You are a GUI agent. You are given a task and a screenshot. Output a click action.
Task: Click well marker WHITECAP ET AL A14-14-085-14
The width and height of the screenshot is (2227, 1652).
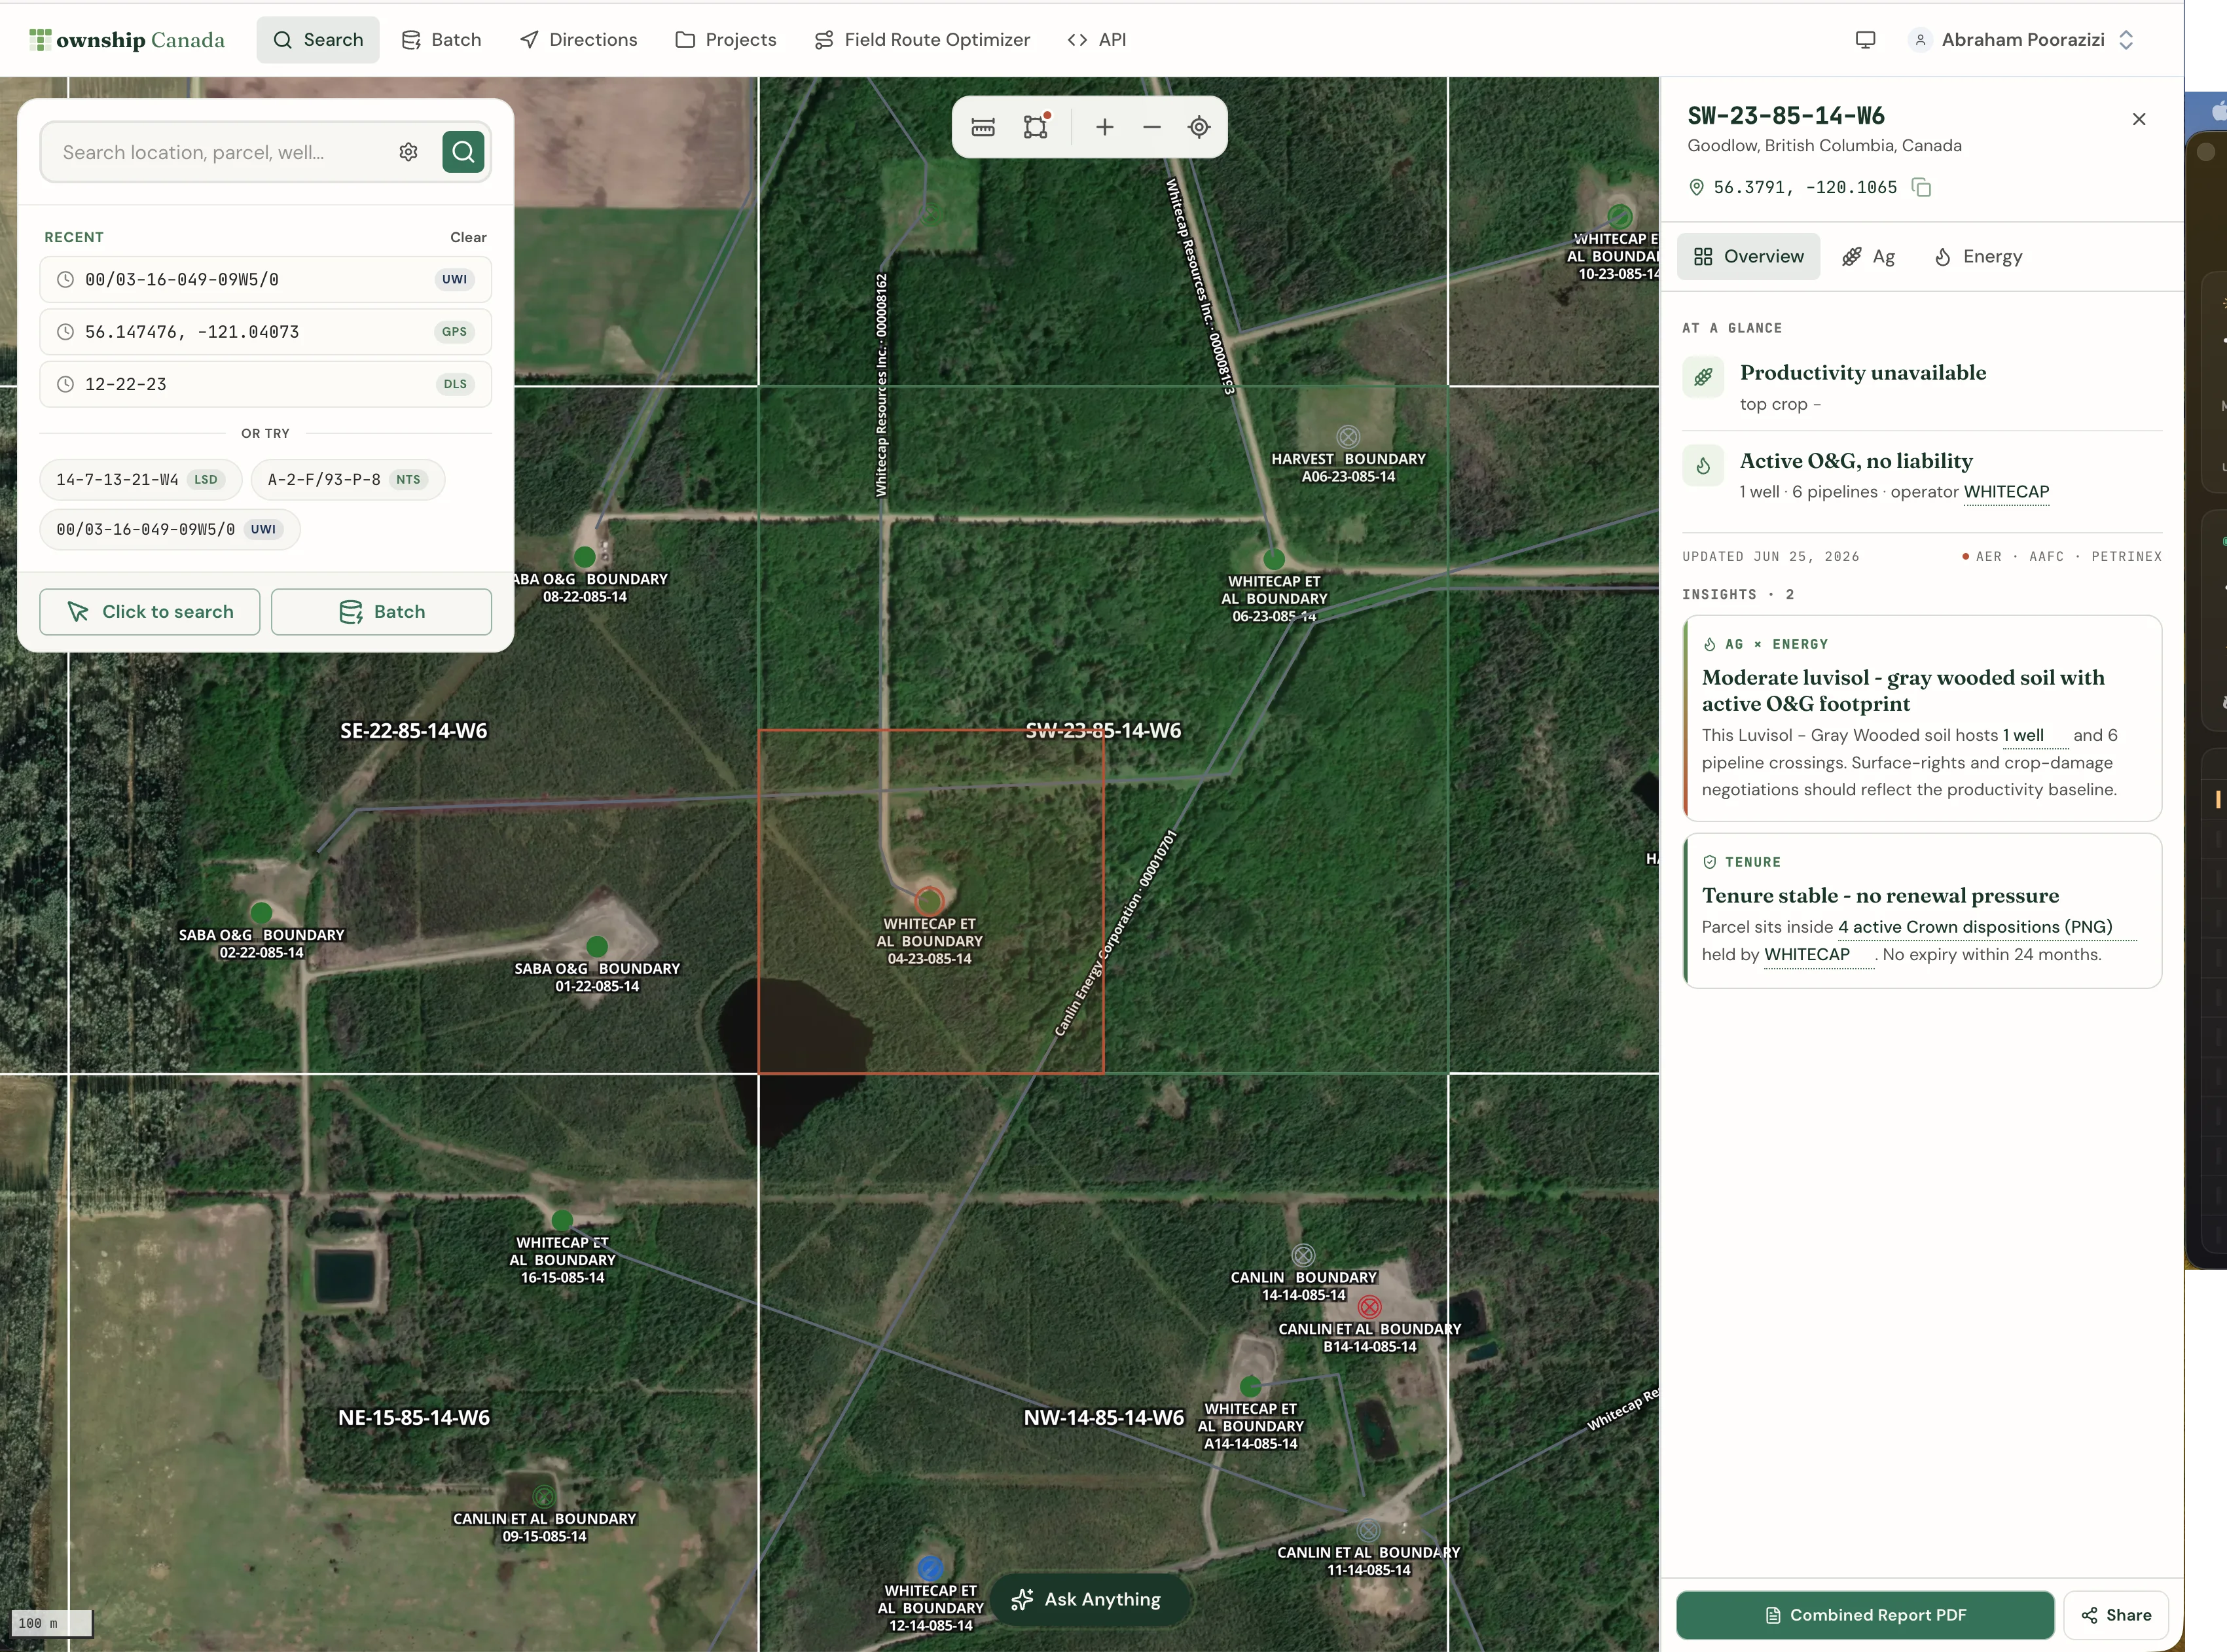click(x=1251, y=1386)
